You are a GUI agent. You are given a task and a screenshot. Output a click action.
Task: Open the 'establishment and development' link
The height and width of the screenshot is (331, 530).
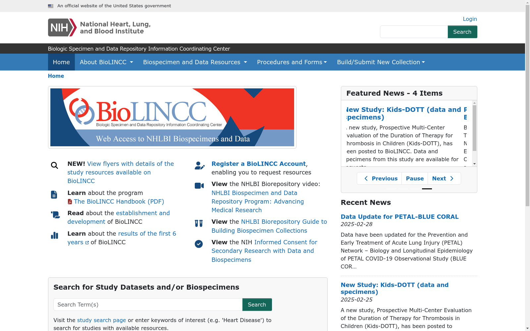[119, 217]
